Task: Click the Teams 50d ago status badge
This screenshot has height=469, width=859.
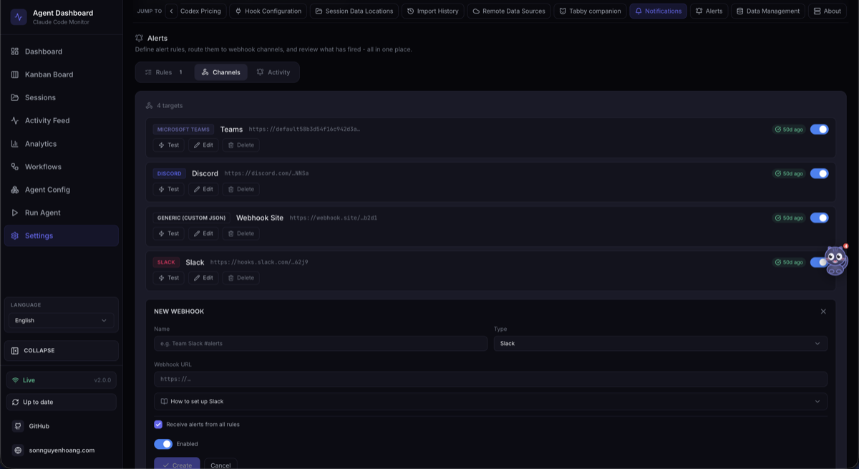Action: 788,130
